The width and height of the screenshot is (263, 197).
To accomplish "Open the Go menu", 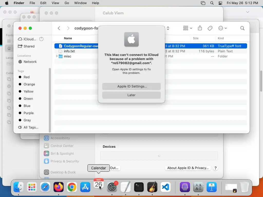I will point(67,3).
